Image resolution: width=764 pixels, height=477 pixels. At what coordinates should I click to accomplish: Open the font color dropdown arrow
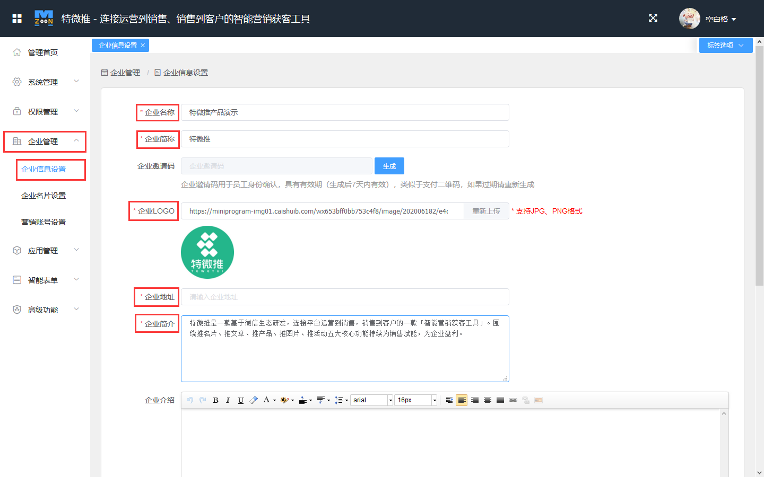tap(274, 401)
